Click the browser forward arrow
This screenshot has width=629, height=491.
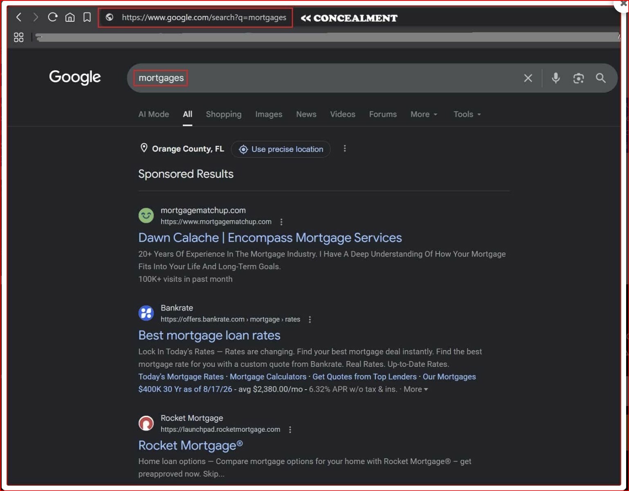point(36,17)
